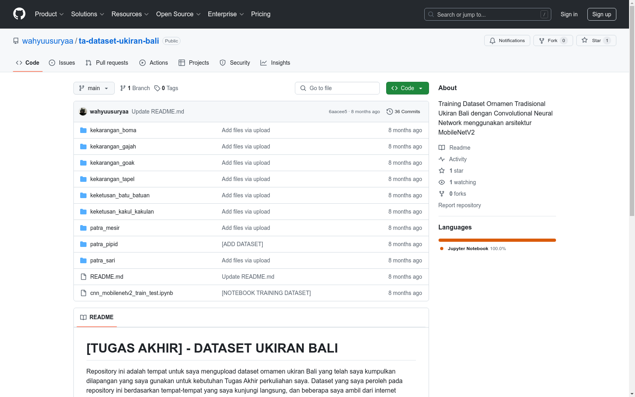Open the Pull requests tab

click(x=107, y=63)
